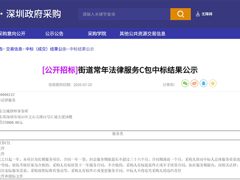Click the address line 文心五路11号汇通大厦18楼
Viewport: 240px width, 180px height.
(50, 117)
